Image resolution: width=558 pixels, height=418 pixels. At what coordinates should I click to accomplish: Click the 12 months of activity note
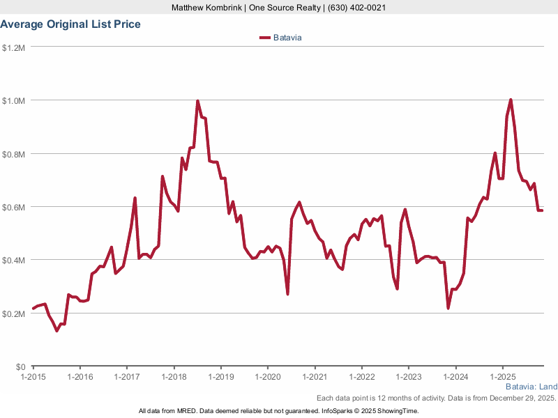[x=436, y=398]
